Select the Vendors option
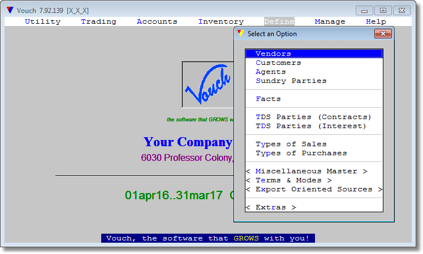 pyautogui.click(x=314, y=54)
